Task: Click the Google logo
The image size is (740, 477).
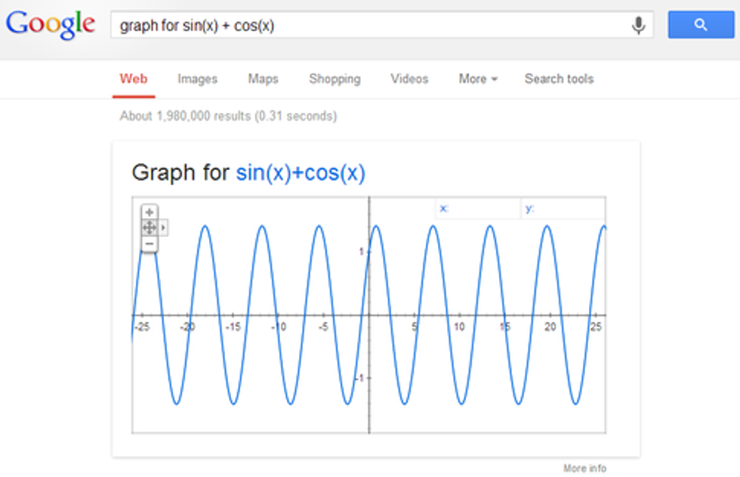Action: [x=51, y=24]
